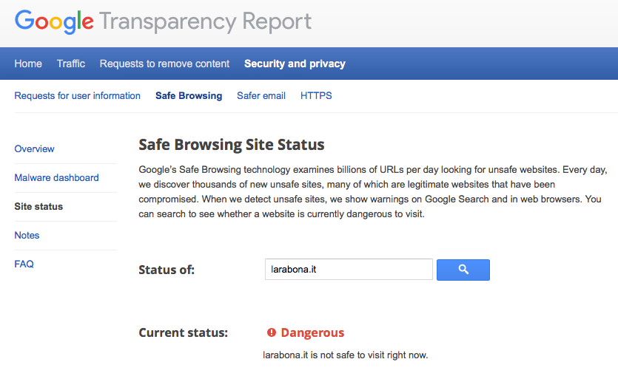Click the Safe Browsing Site Status heading

point(232,145)
